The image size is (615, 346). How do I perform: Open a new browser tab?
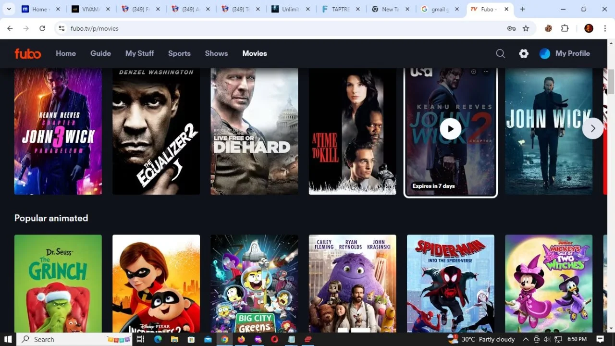pyautogui.click(x=523, y=9)
